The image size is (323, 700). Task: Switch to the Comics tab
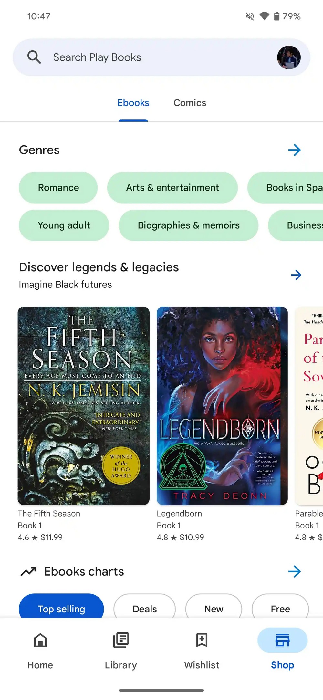pyautogui.click(x=190, y=103)
